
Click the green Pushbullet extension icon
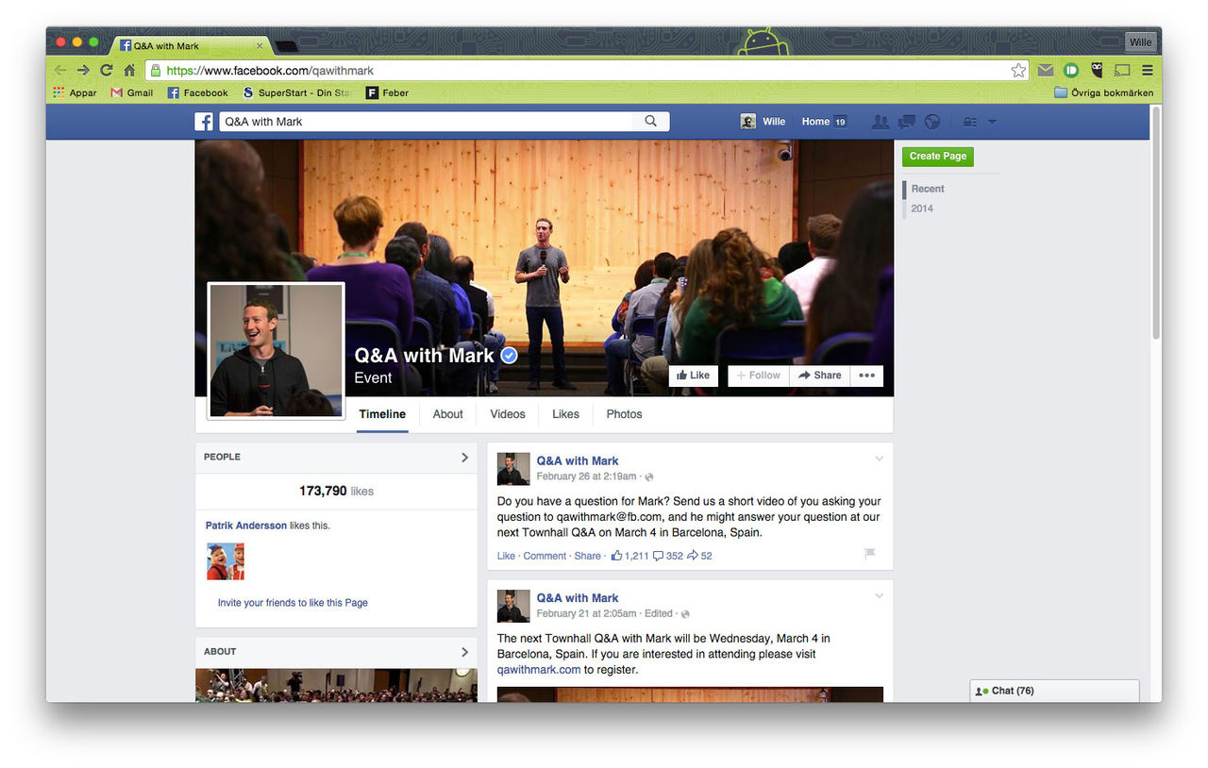click(x=1071, y=70)
